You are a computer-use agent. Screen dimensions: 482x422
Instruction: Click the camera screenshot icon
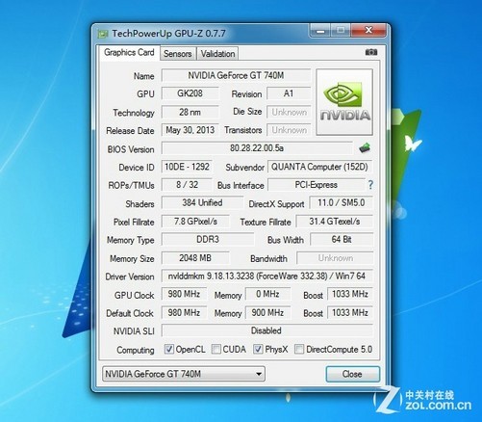click(x=371, y=52)
